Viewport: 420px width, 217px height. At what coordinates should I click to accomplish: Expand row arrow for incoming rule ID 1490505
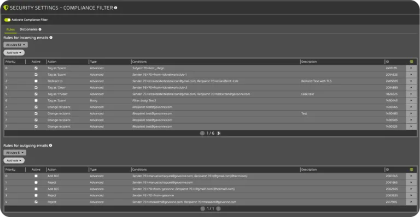[x=411, y=120]
